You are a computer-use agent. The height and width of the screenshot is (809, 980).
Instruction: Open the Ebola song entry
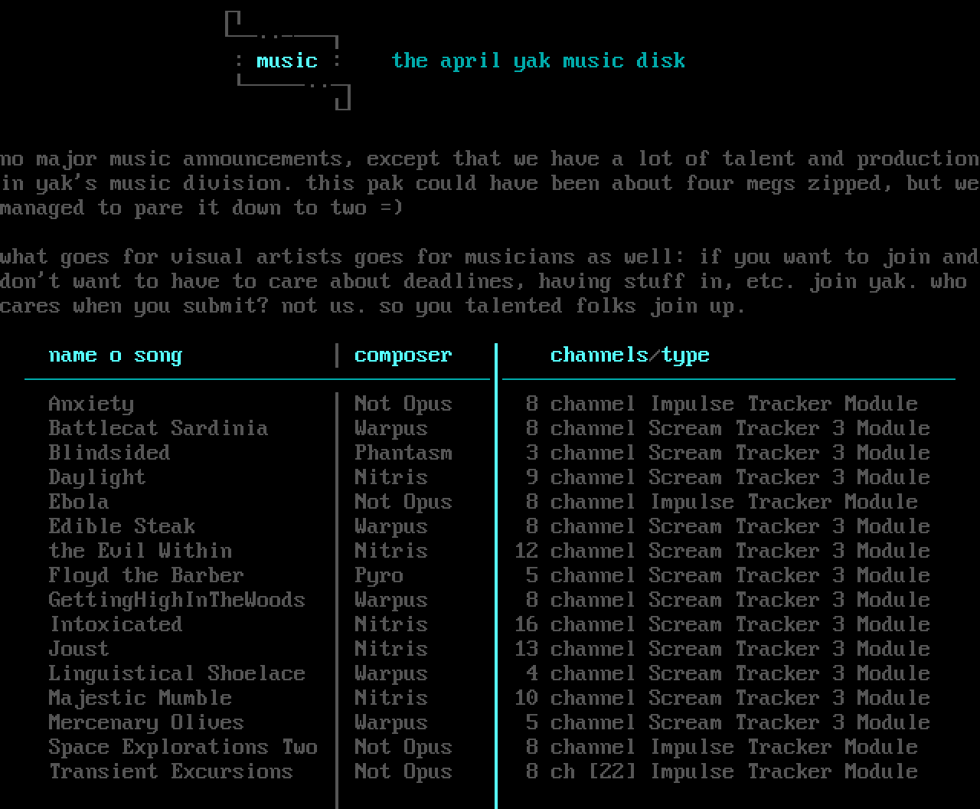79,502
